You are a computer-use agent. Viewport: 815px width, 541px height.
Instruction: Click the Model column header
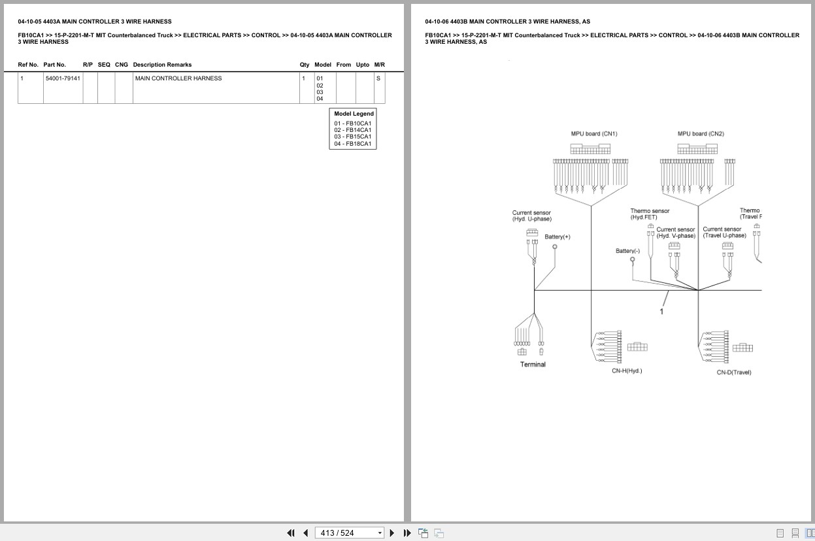323,65
